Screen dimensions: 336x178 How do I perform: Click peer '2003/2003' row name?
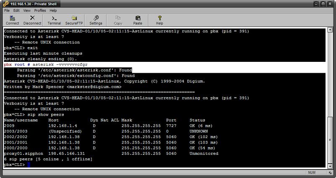pyautogui.click(x=16, y=131)
